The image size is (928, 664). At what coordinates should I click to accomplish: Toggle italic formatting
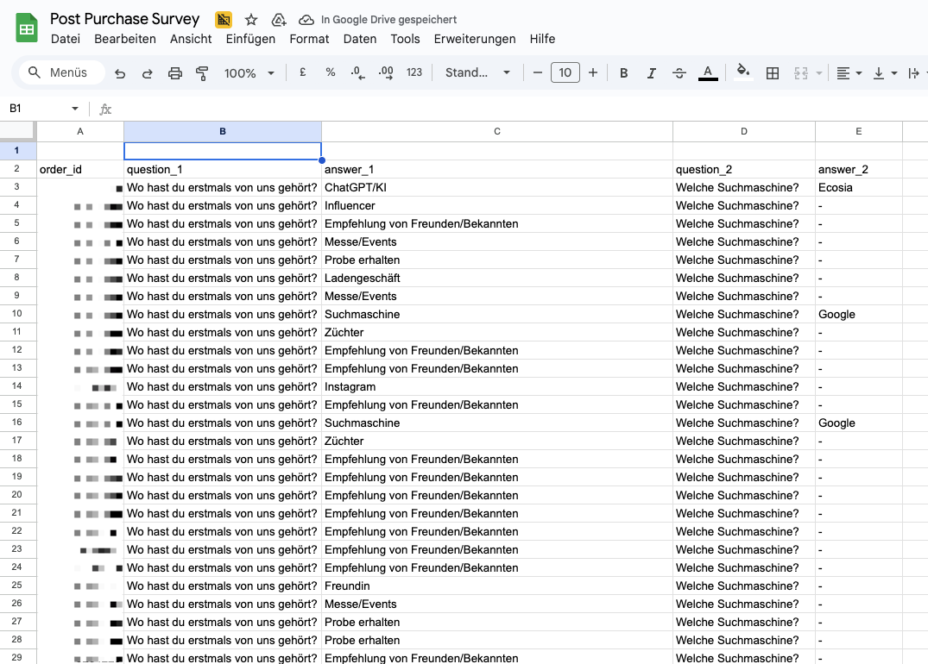[652, 73]
